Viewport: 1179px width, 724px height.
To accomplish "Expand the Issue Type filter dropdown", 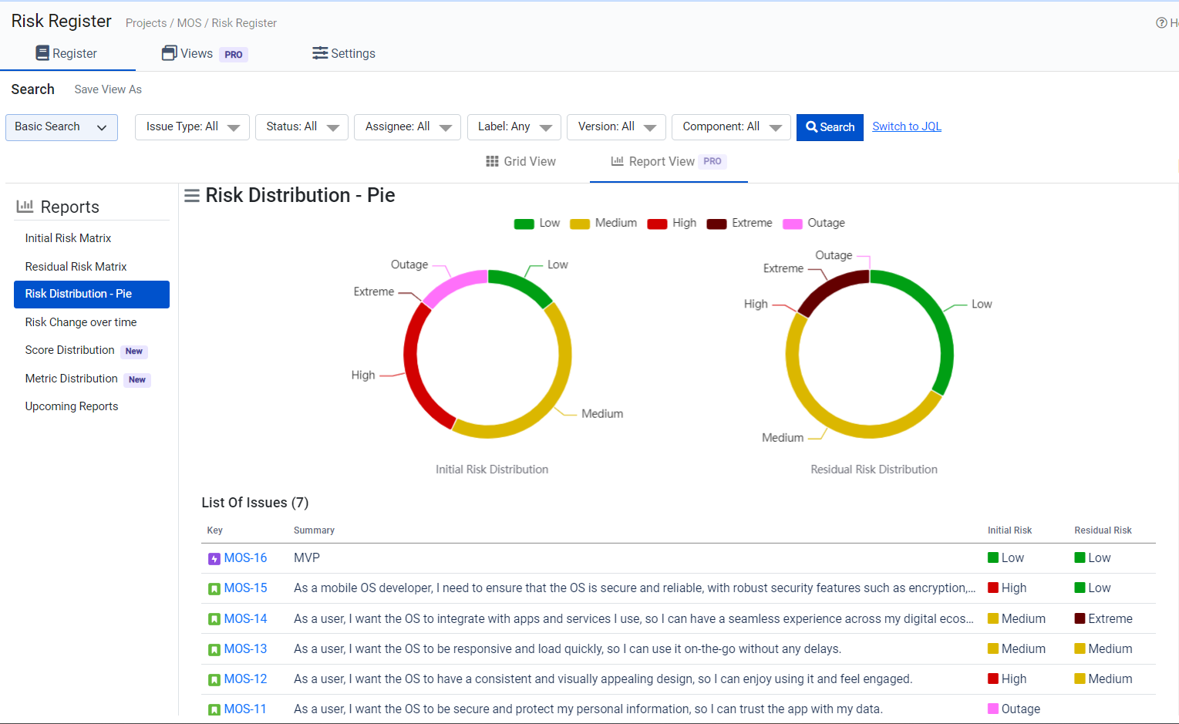I will coord(192,127).
